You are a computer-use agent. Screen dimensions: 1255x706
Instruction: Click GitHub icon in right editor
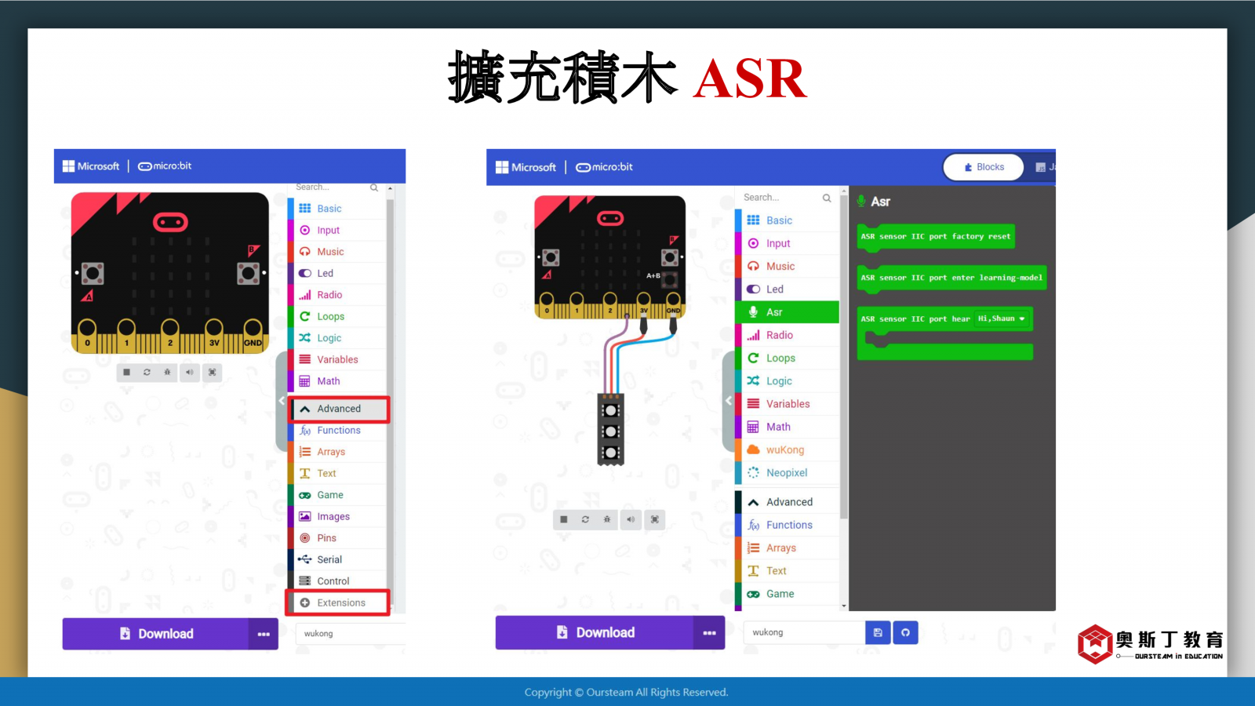click(x=905, y=632)
